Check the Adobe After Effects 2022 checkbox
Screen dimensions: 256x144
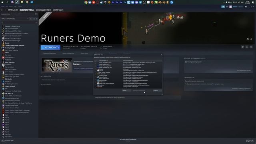tap(96, 63)
